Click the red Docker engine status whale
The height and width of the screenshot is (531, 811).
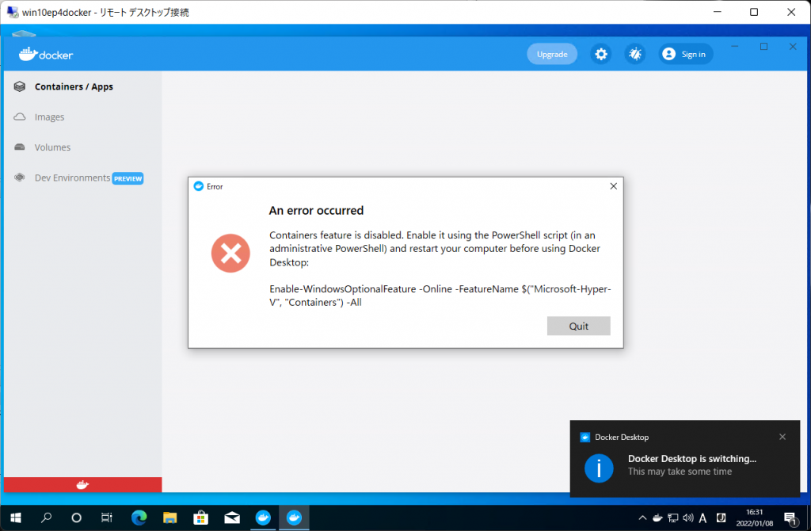(82, 485)
